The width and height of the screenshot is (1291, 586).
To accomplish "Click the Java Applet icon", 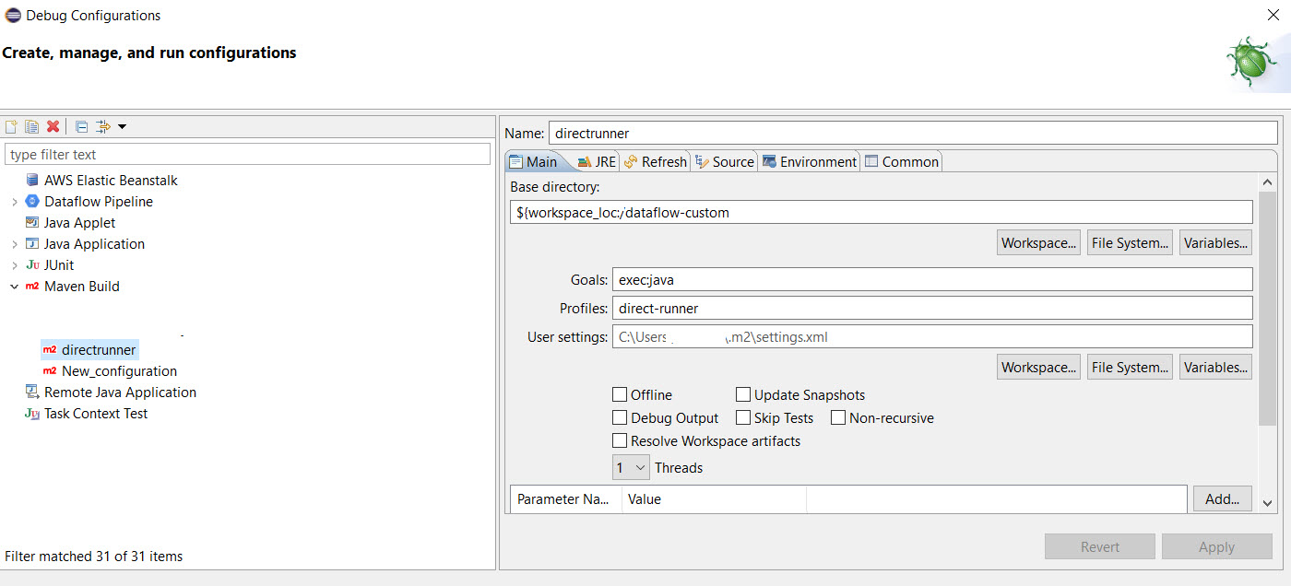I will coord(32,223).
